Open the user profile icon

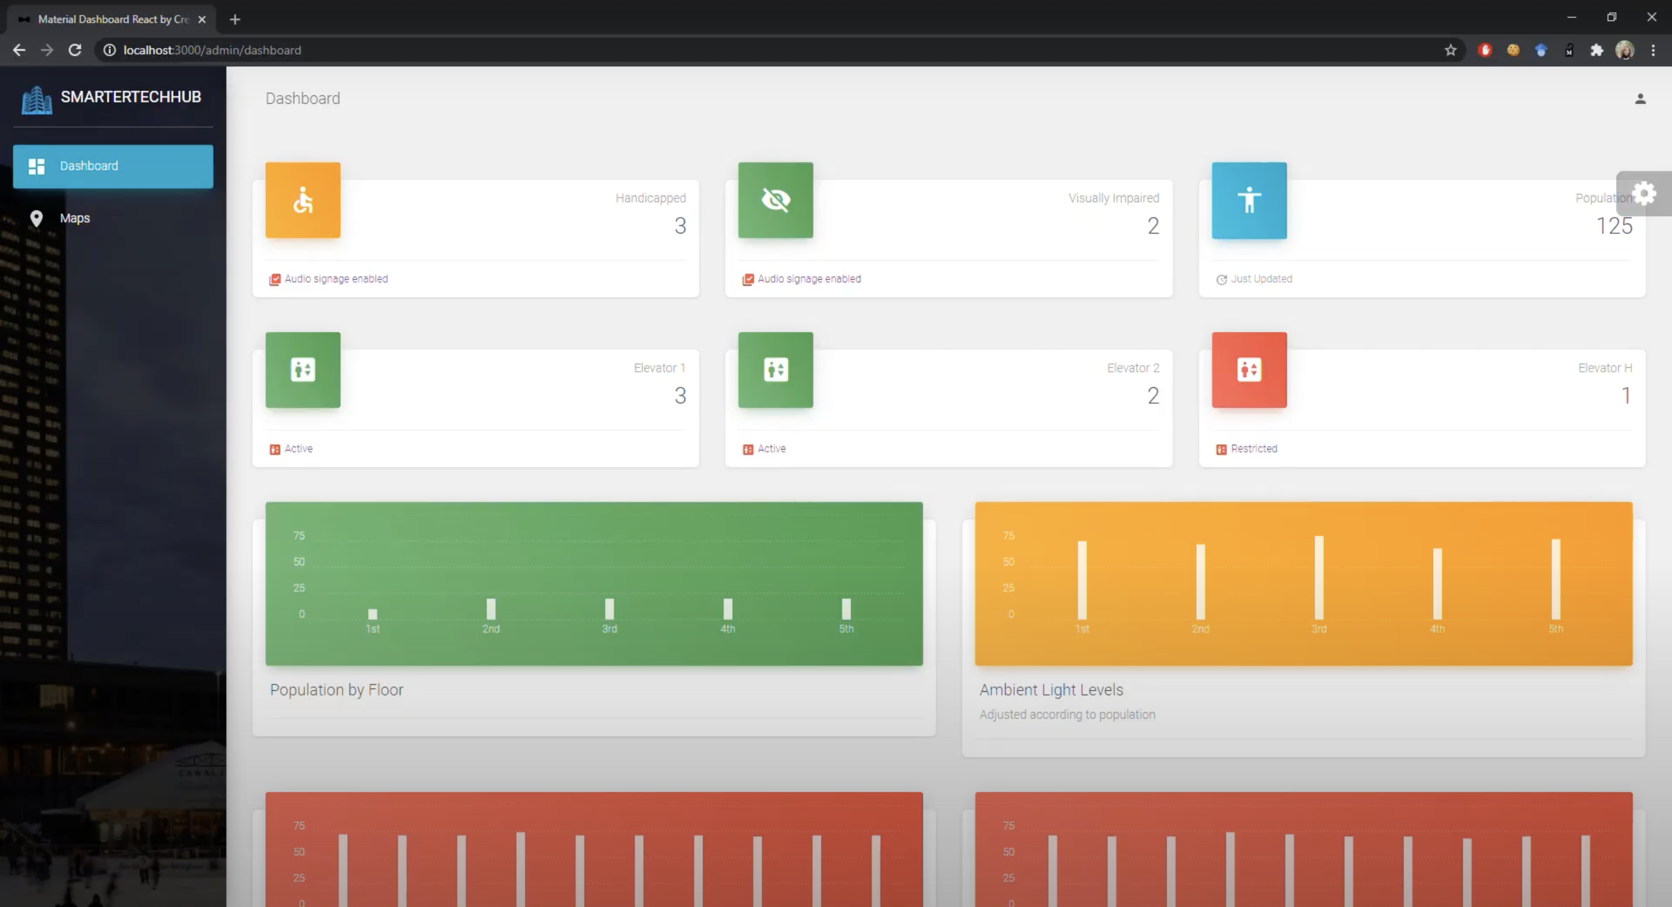coord(1639,99)
